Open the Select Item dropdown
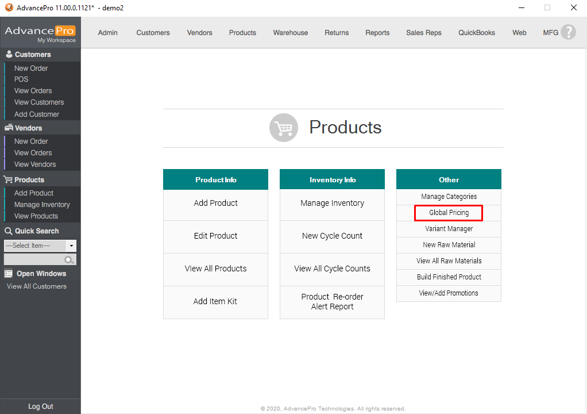Screen dimensions: 587x414 71,246
